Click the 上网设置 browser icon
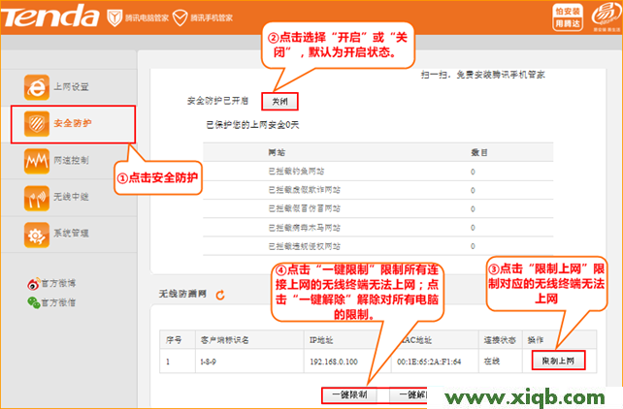623x409 pixels. tap(37, 87)
